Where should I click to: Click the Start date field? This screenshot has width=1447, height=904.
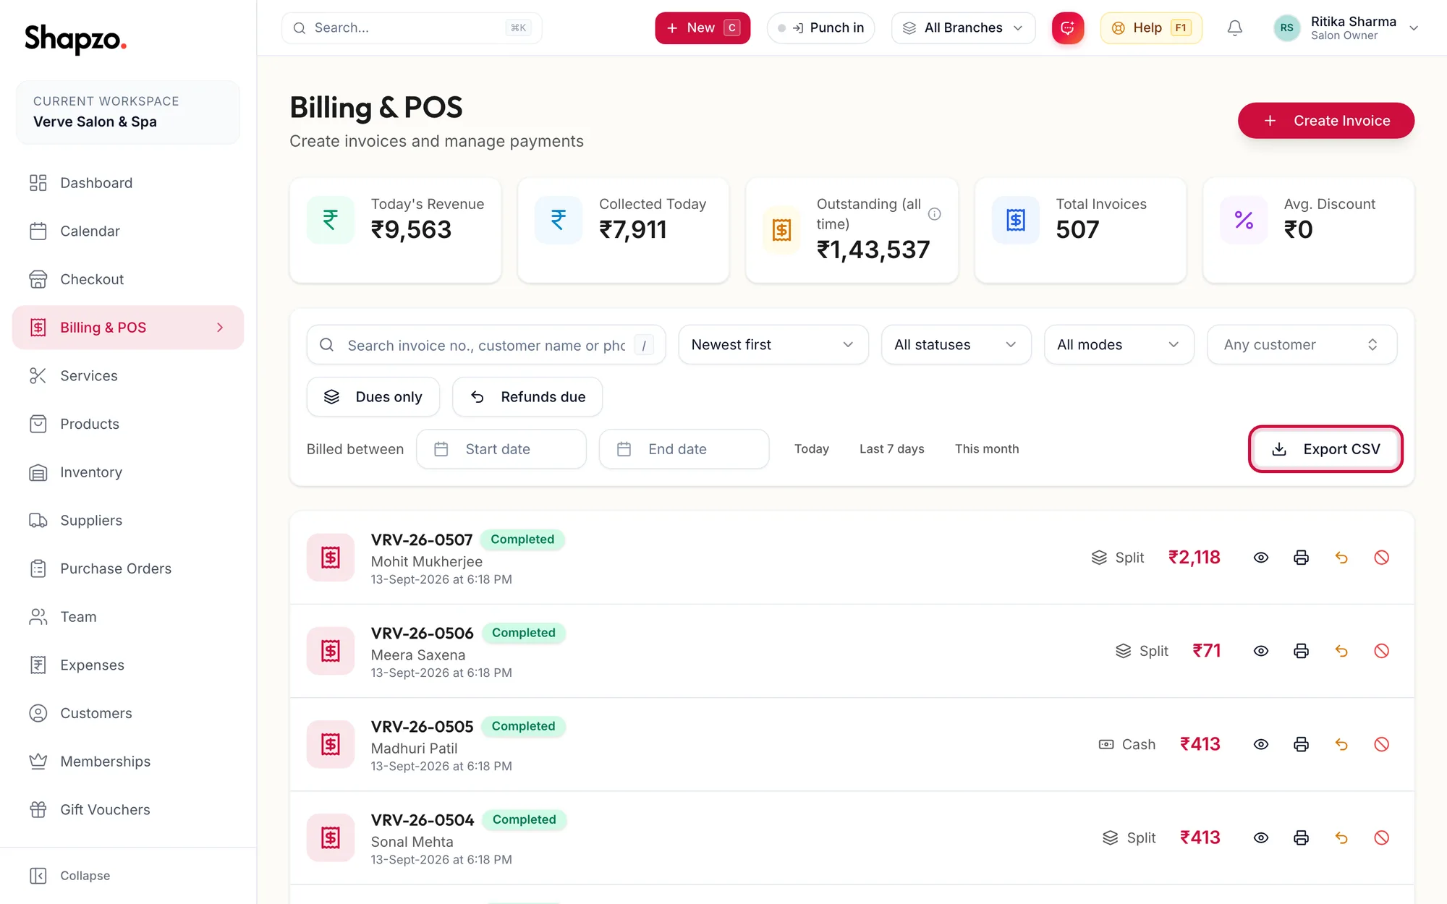501,449
